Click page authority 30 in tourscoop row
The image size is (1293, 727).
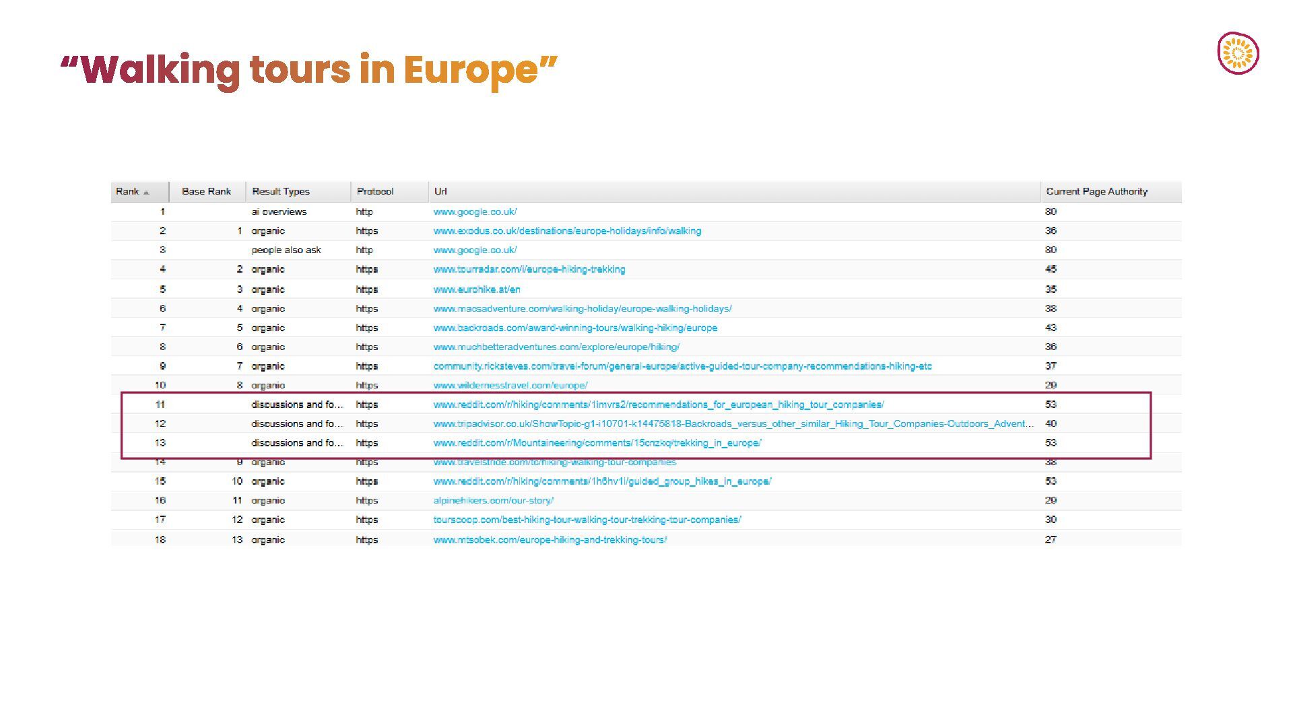pos(1051,520)
